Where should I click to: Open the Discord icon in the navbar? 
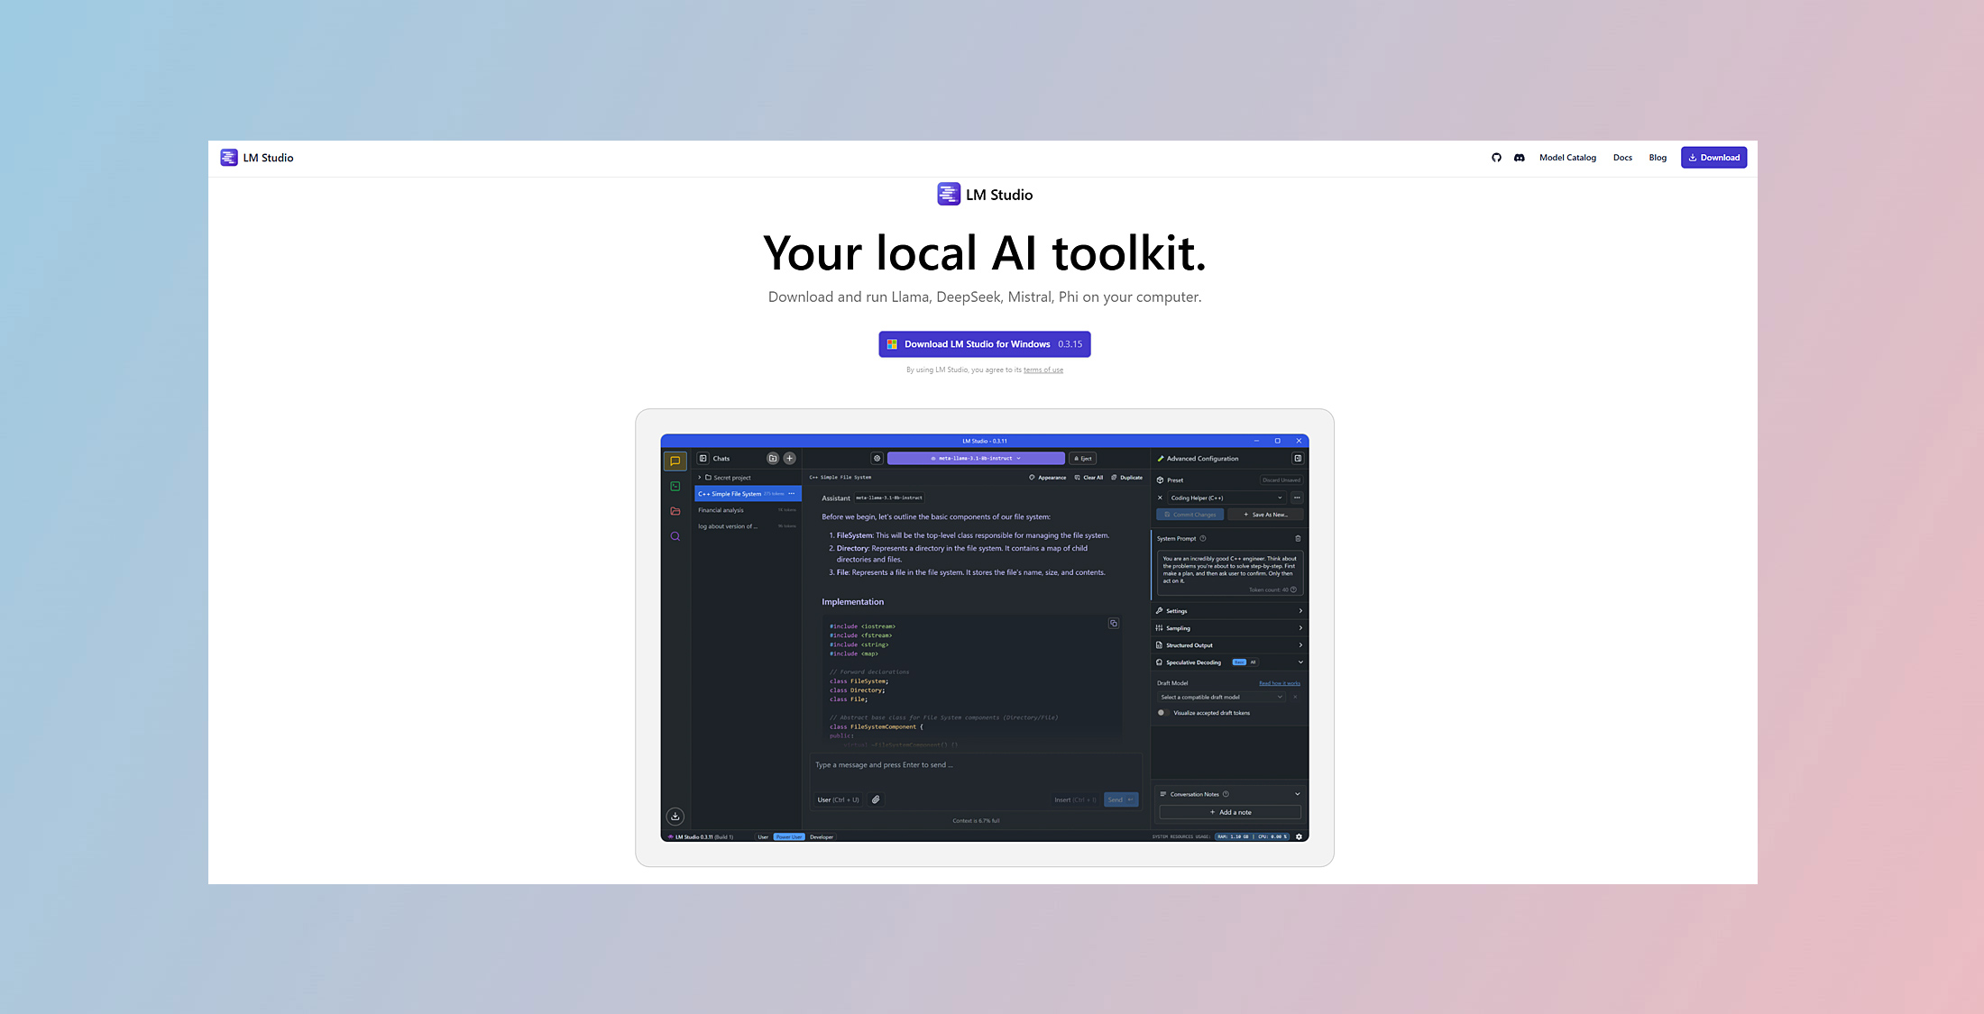(x=1520, y=158)
